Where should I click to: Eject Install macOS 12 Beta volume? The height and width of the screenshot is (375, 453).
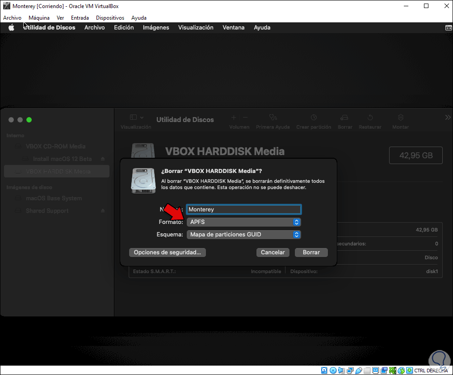103,159
